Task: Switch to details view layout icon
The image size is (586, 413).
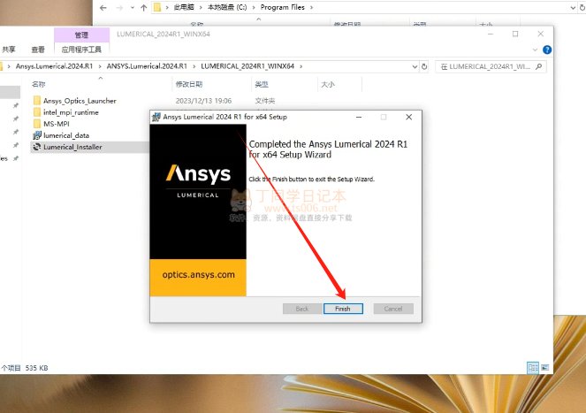Action: (x=532, y=367)
